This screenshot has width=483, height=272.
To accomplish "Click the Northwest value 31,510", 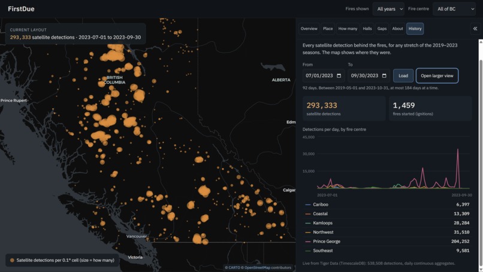I will pos(461,233).
